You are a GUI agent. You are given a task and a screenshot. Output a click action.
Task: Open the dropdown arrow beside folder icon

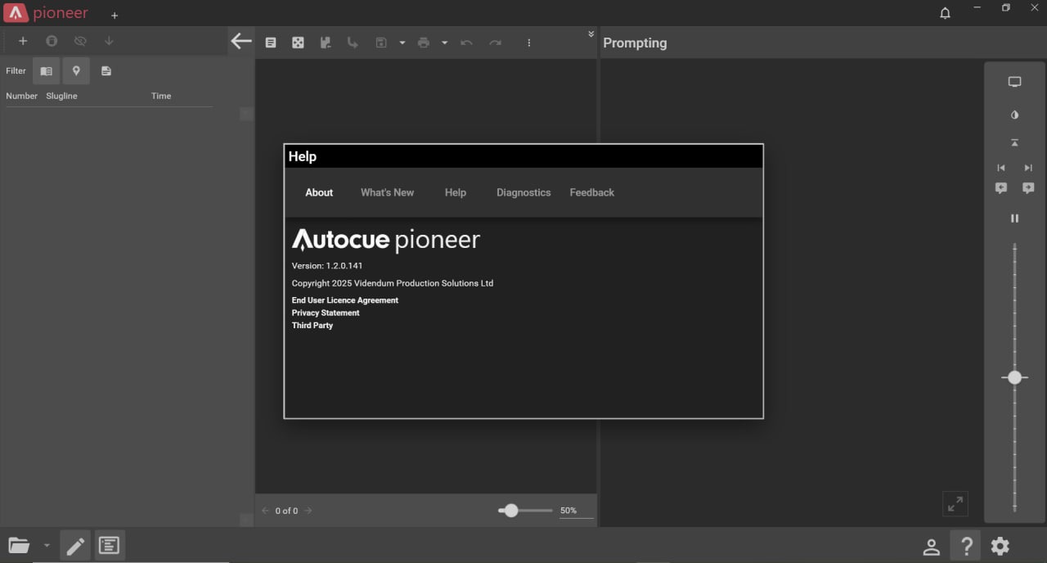click(47, 545)
